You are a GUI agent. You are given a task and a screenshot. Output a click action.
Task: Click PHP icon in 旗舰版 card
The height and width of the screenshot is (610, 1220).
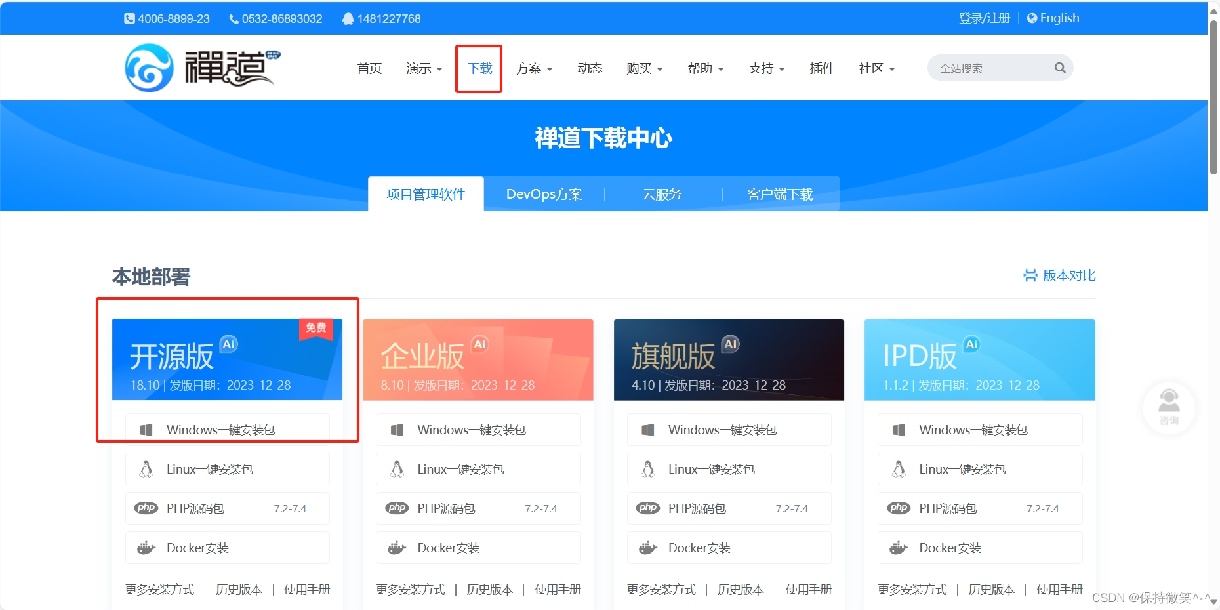click(648, 508)
